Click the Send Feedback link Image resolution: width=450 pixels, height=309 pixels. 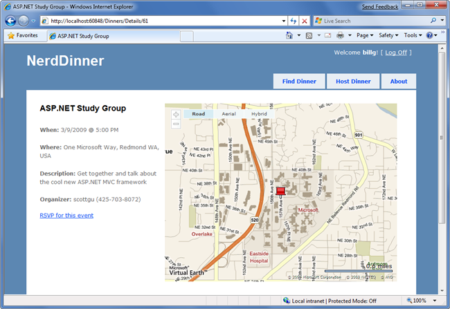point(379,7)
